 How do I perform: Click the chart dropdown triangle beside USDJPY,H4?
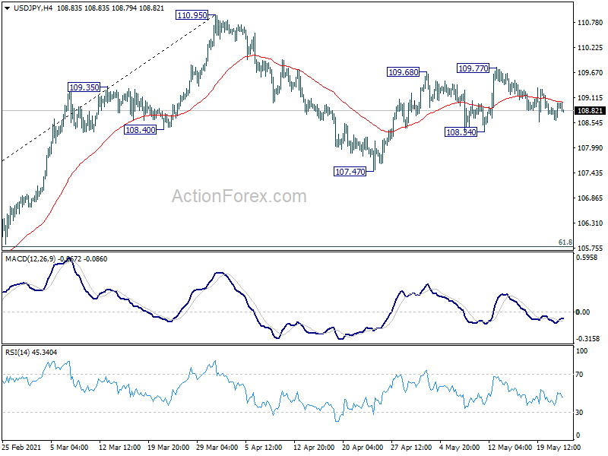[8, 8]
